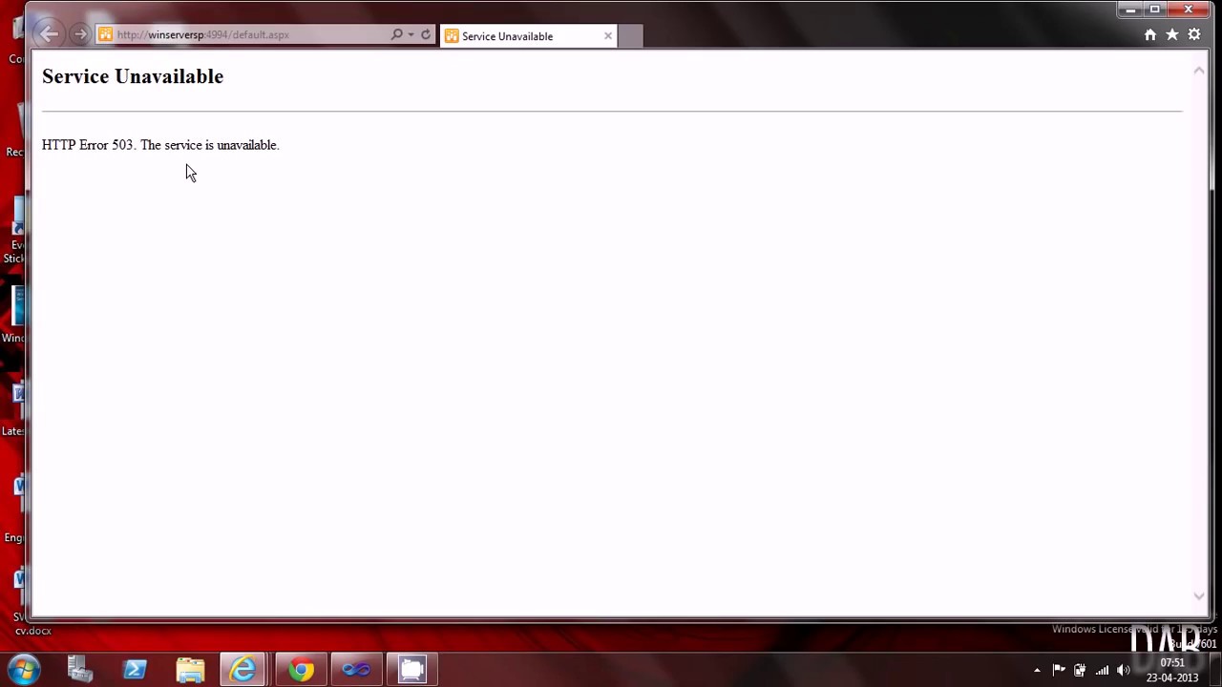Image resolution: width=1222 pixels, height=687 pixels.
Task: Click the volume speaker tray icon
Action: 1123,670
